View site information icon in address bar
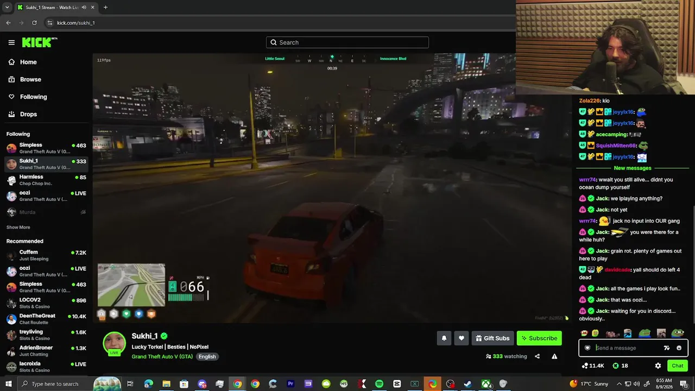Screen dimensions: 695x391 [50, 23]
